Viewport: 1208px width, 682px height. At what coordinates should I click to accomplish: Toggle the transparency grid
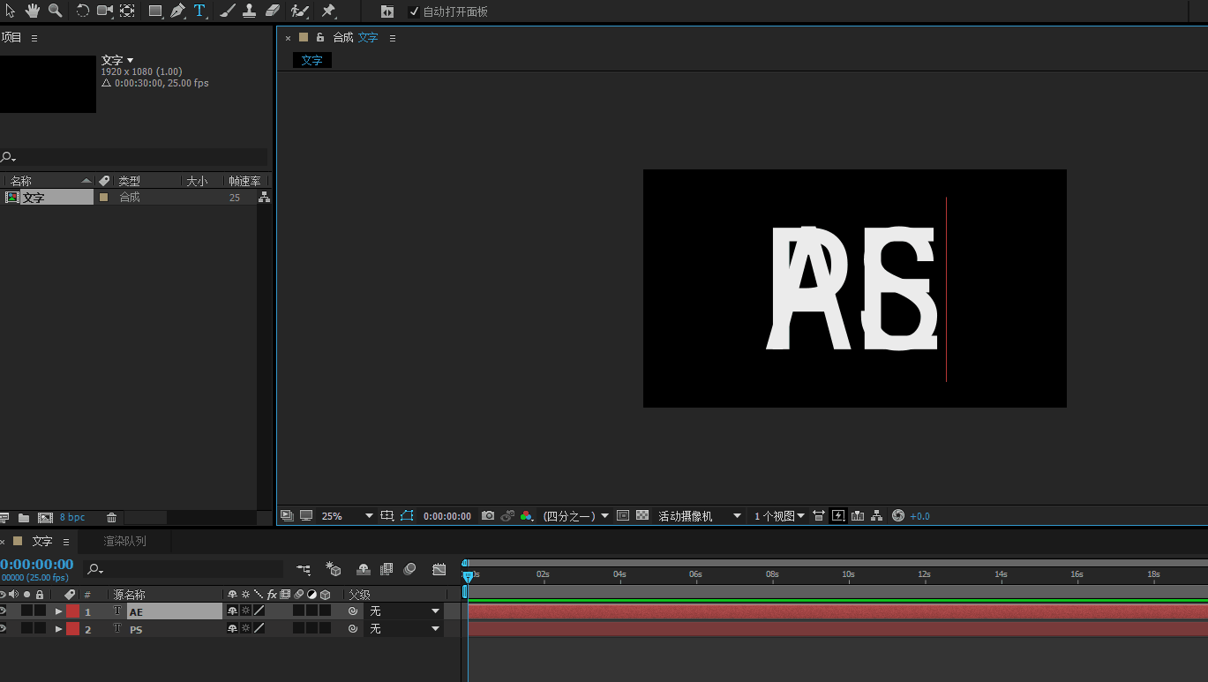pos(642,515)
